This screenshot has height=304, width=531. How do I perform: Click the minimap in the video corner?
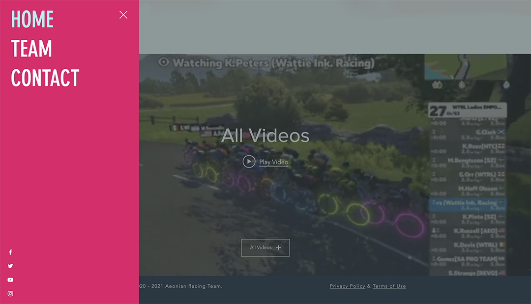pos(465,67)
